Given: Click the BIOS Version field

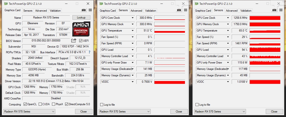Looking at the screenshot, I should click(x=46, y=40).
